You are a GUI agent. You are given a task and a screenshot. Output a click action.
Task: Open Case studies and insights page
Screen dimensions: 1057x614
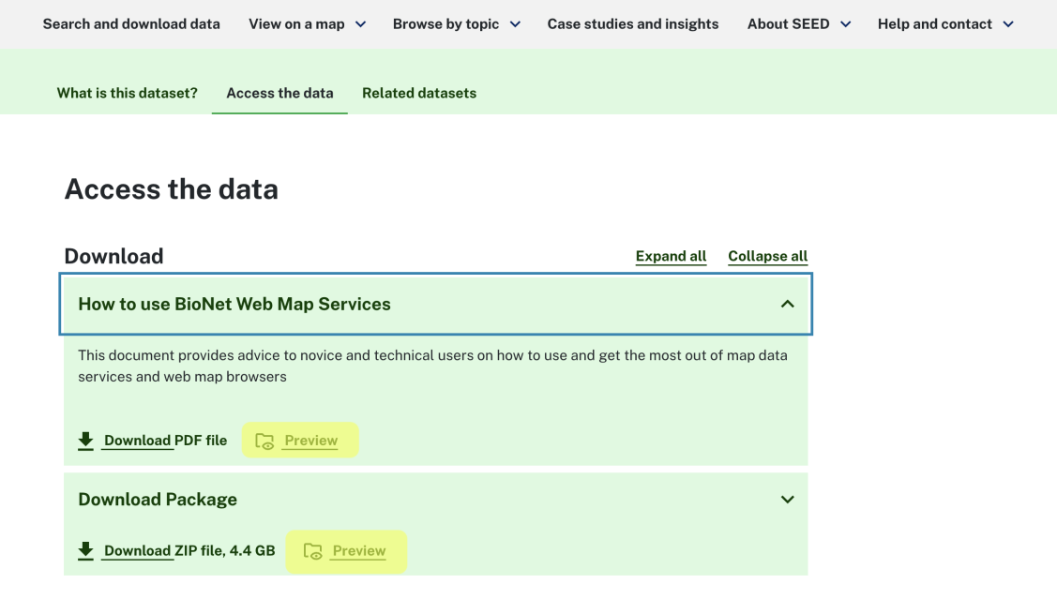pyautogui.click(x=633, y=24)
